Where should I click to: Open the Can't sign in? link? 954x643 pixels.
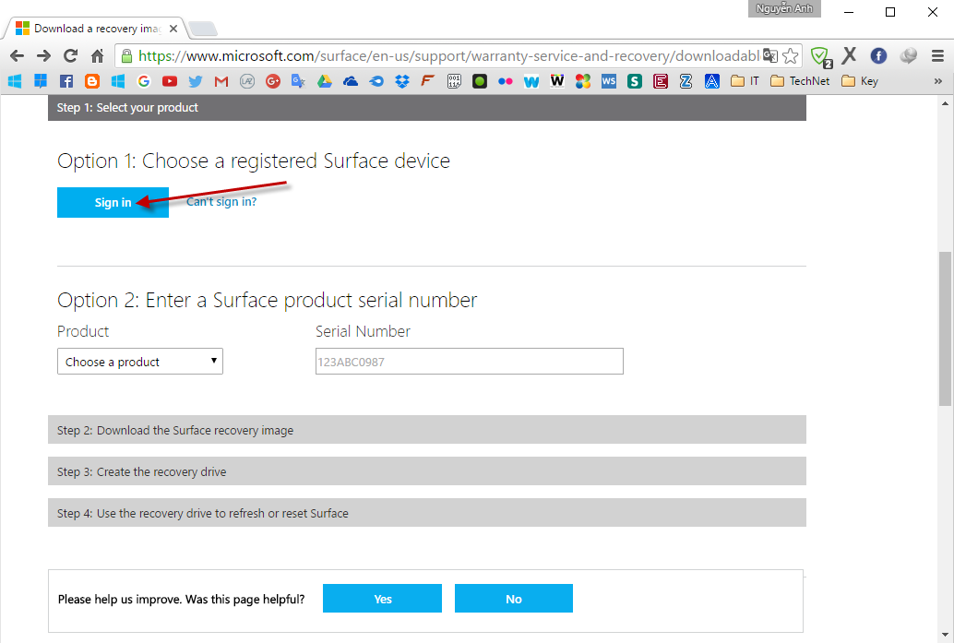(x=221, y=201)
